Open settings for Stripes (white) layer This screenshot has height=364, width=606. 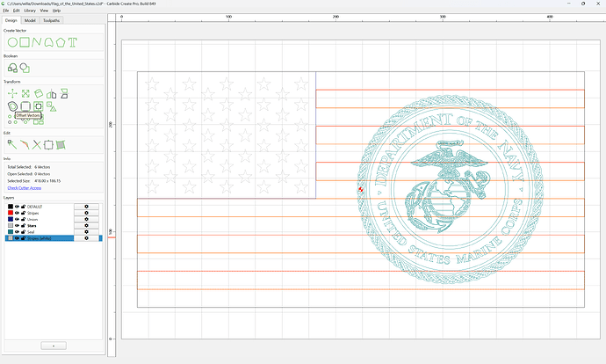tap(86, 238)
